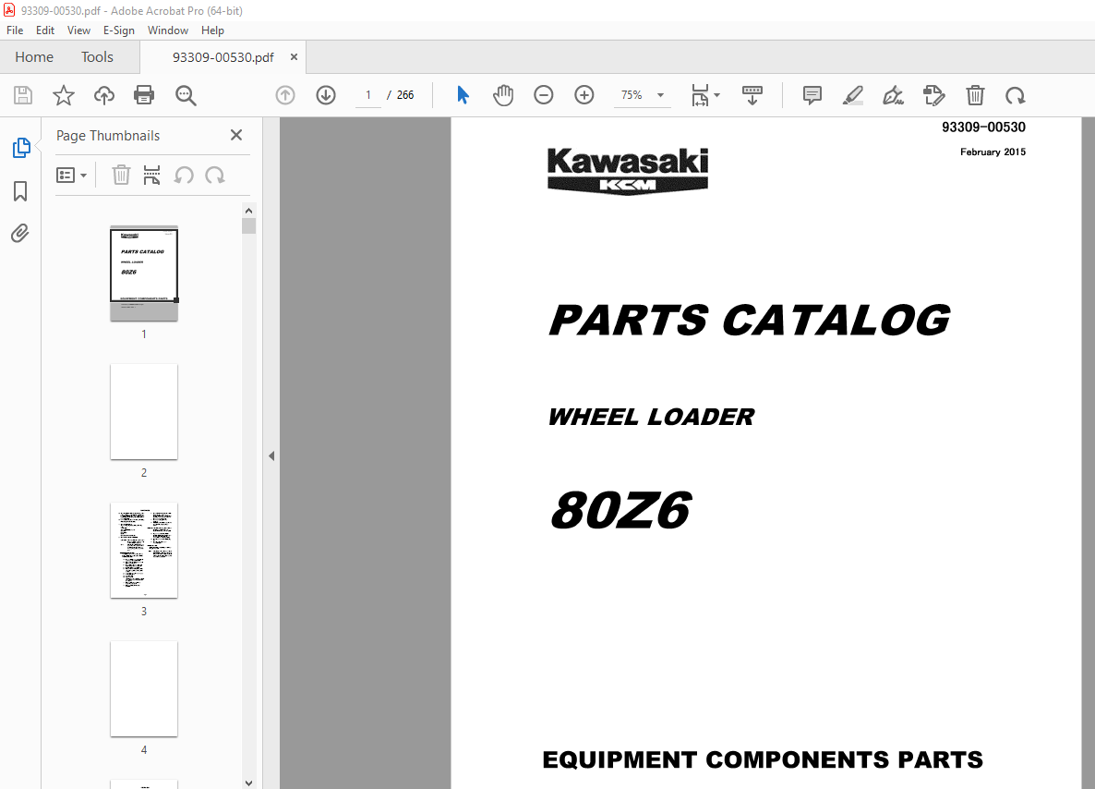
Task: Rotate thumbnail counterclockwise
Action: coord(184,175)
